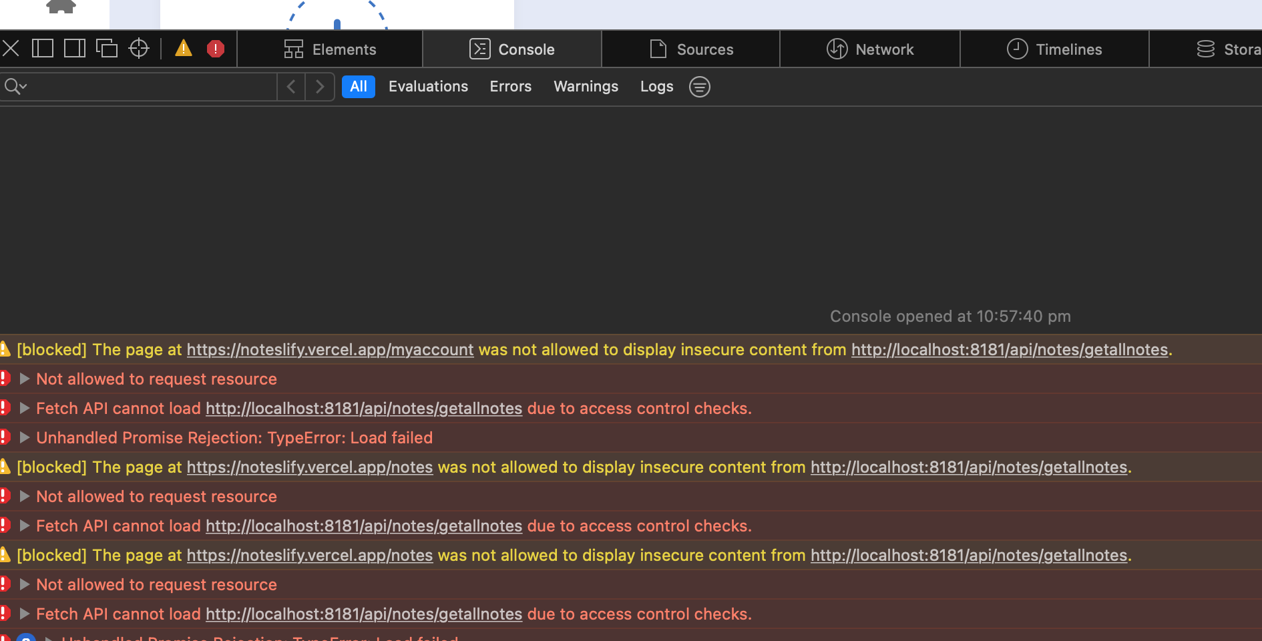Filter console to Errors only
The height and width of the screenshot is (641, 1262).
point(511,87)
